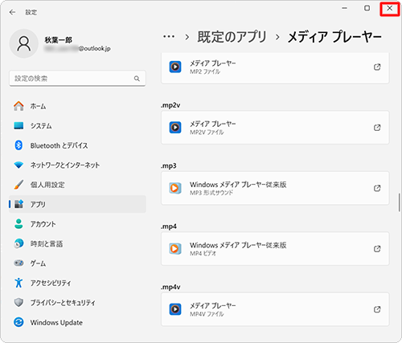The image size is (402, 343).
Task: Open Bluetooth とデバイス settings
Action: [77, 145]
